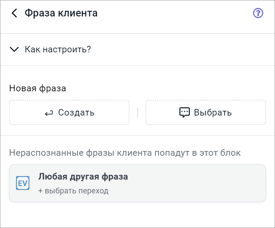Screen dimensions: 275x228
Task: Click the + выбрать переход link
Action: [74, 190]
